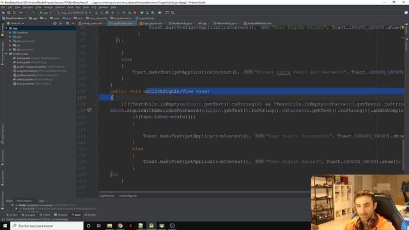This screenshot has height=230, width=409.
Task: Open the TODO tool window button
Action: (x=45, y=215)
